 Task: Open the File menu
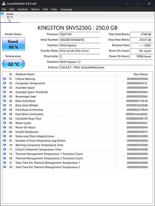tap(4, 9)
